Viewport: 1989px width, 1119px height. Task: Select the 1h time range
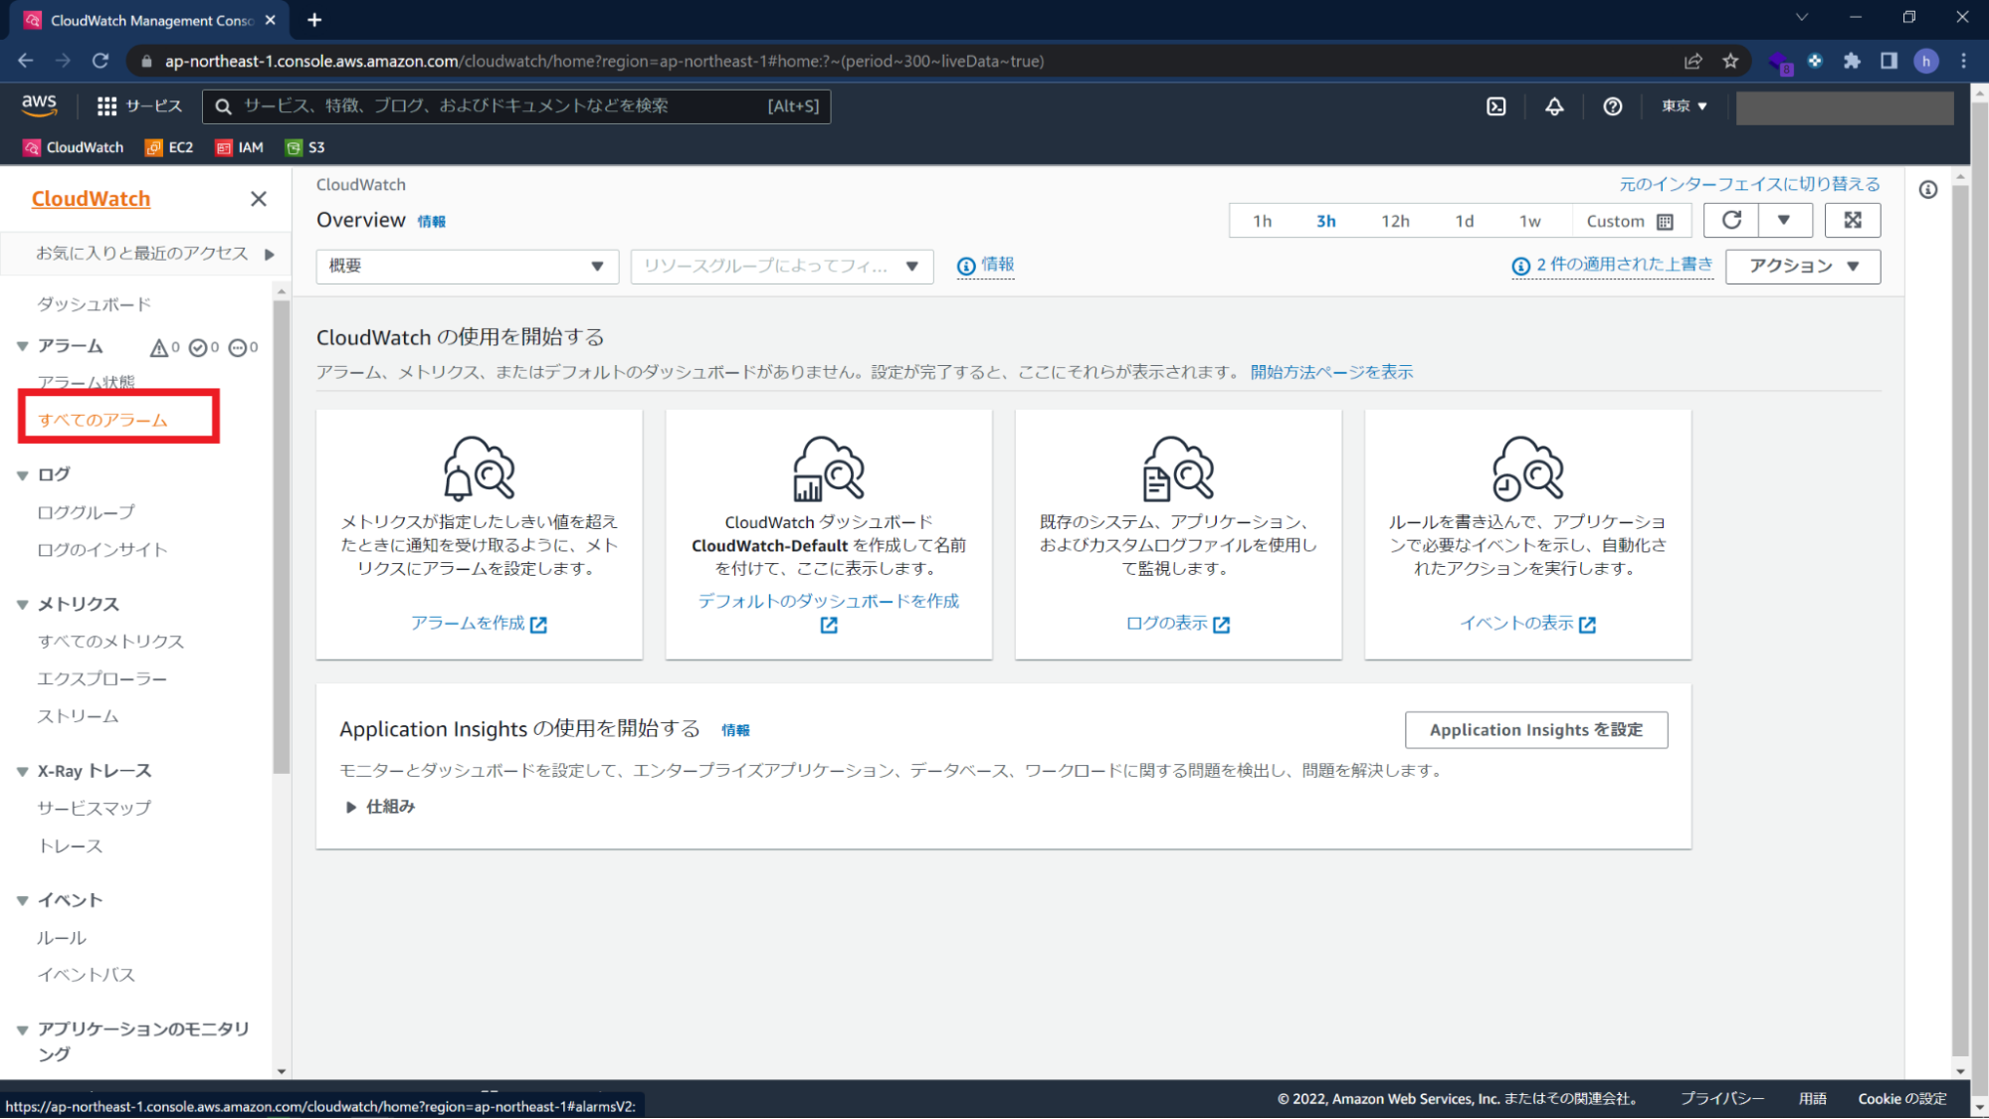pyautogui.click(x=1262, y=221)
